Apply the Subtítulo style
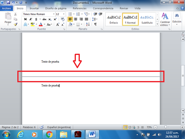 [147, 19]
